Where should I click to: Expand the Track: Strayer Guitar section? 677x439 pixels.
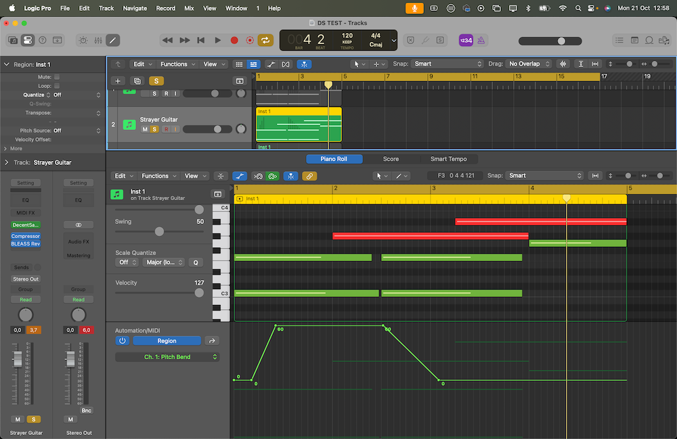coord(7,162)
